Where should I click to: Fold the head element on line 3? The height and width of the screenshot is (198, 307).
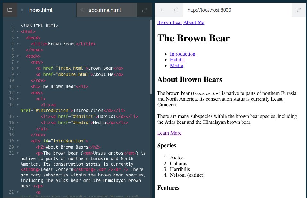[17, 38]
